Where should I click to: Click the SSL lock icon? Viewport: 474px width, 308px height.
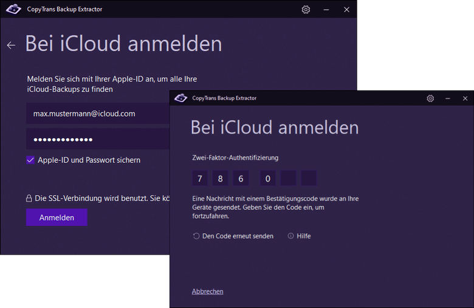coord(29,198)
